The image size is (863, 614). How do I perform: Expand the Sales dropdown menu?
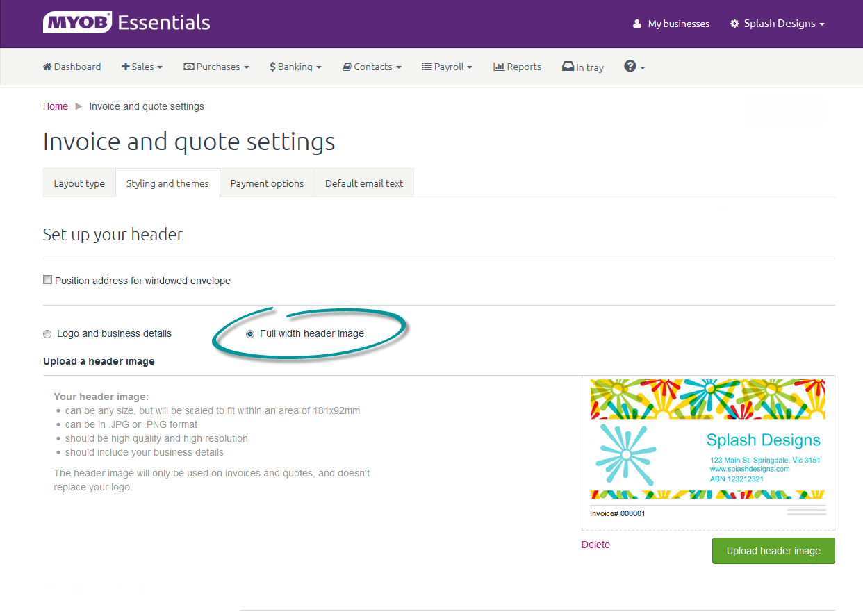[x=142, y=67]
